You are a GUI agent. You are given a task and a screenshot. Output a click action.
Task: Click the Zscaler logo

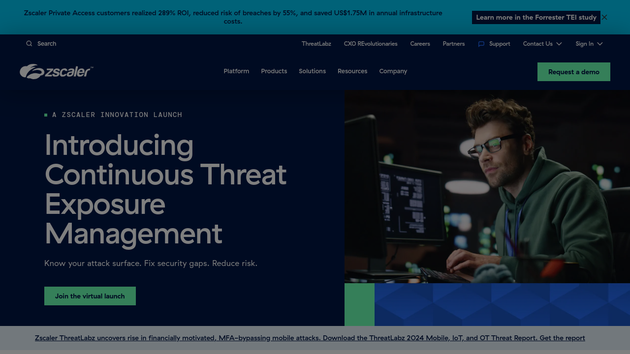[x=57, y=72]
